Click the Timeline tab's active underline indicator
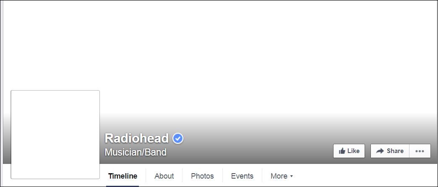The height and width of the screenshot is (187, 438). (123, 186)
